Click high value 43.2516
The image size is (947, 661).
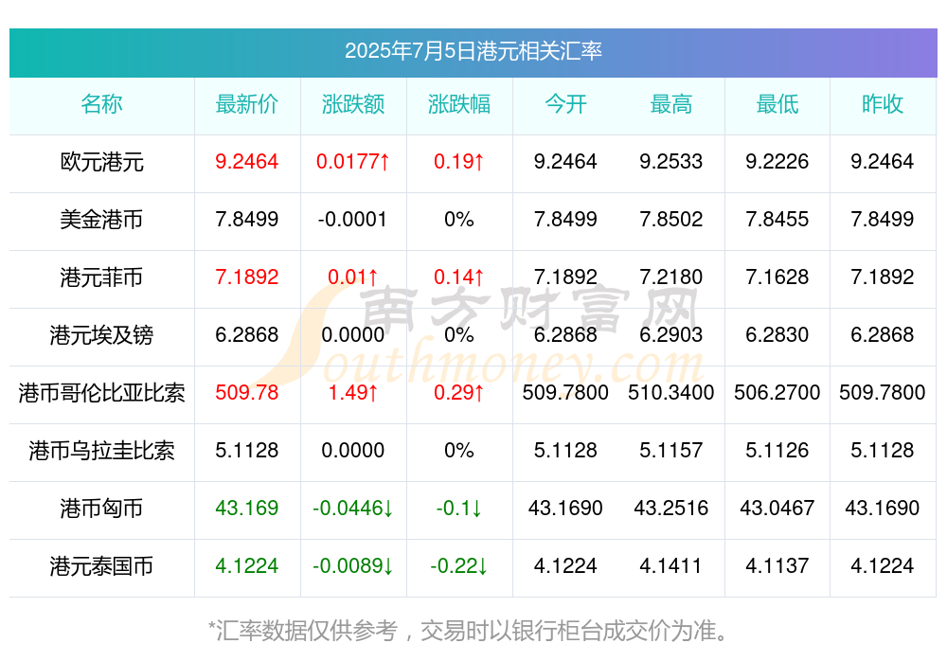click(x=671, y=508)
